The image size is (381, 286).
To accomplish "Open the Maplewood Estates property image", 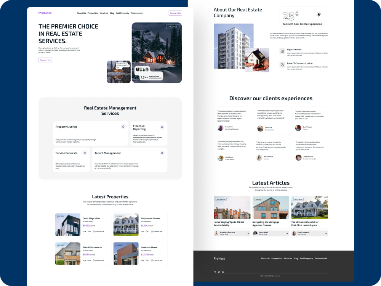I will tap(126, 225).
